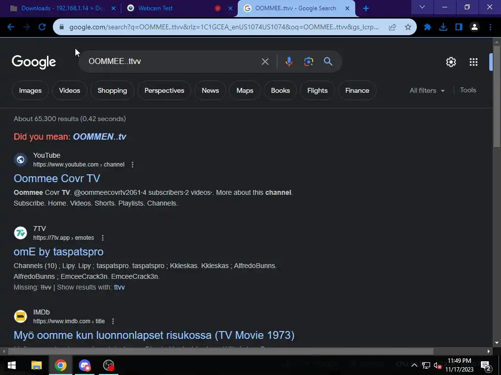Show results including ttvv

119,287
